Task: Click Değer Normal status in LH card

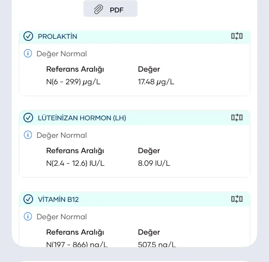Action: pyautogui.click(x=62, y=135)
